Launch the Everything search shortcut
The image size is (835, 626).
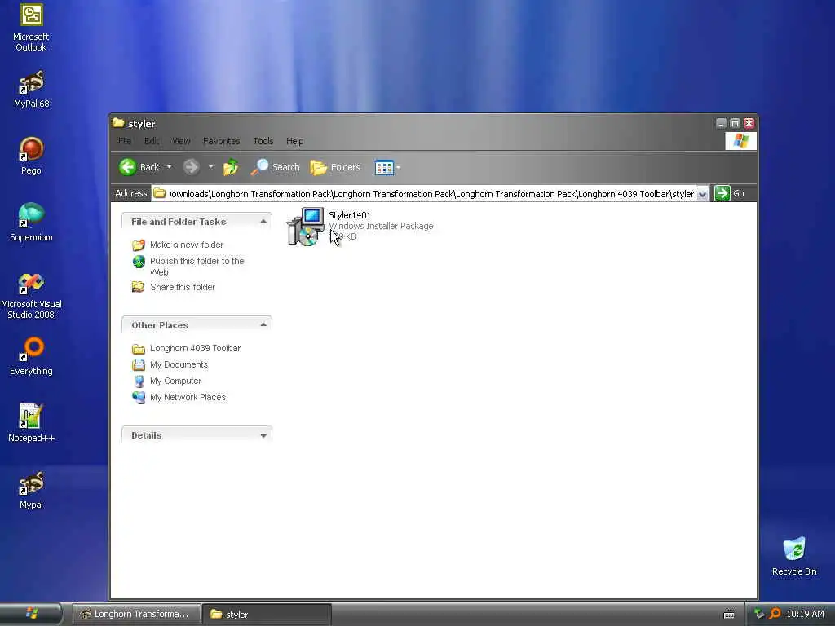pos(31,356)
